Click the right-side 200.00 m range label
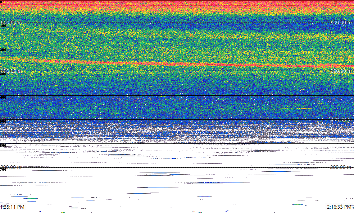 pyautogui.click(x=341, y=167)
